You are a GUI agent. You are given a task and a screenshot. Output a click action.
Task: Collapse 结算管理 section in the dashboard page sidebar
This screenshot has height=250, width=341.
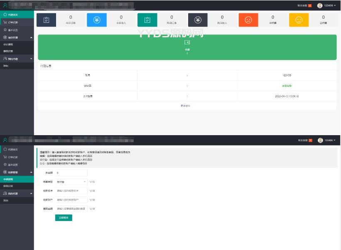pos(17,37)
